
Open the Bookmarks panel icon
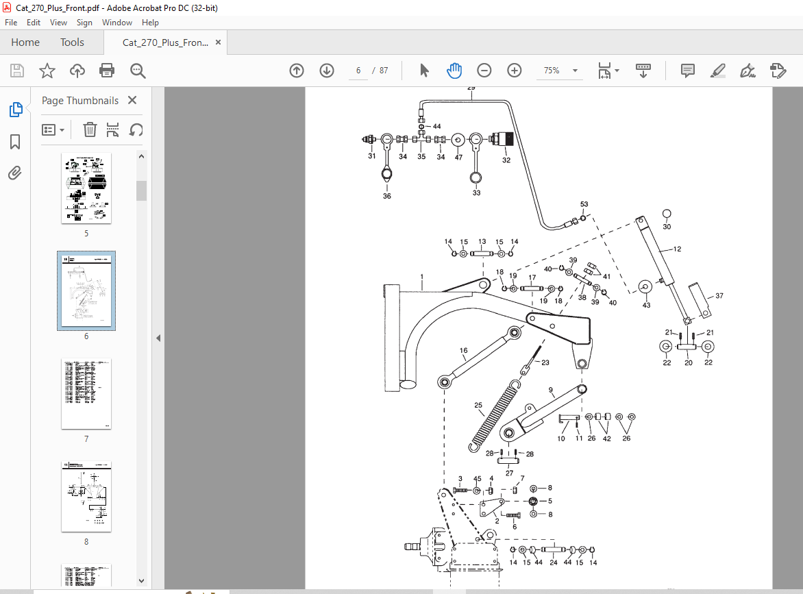pyautogui.click(x=15, y=142)
